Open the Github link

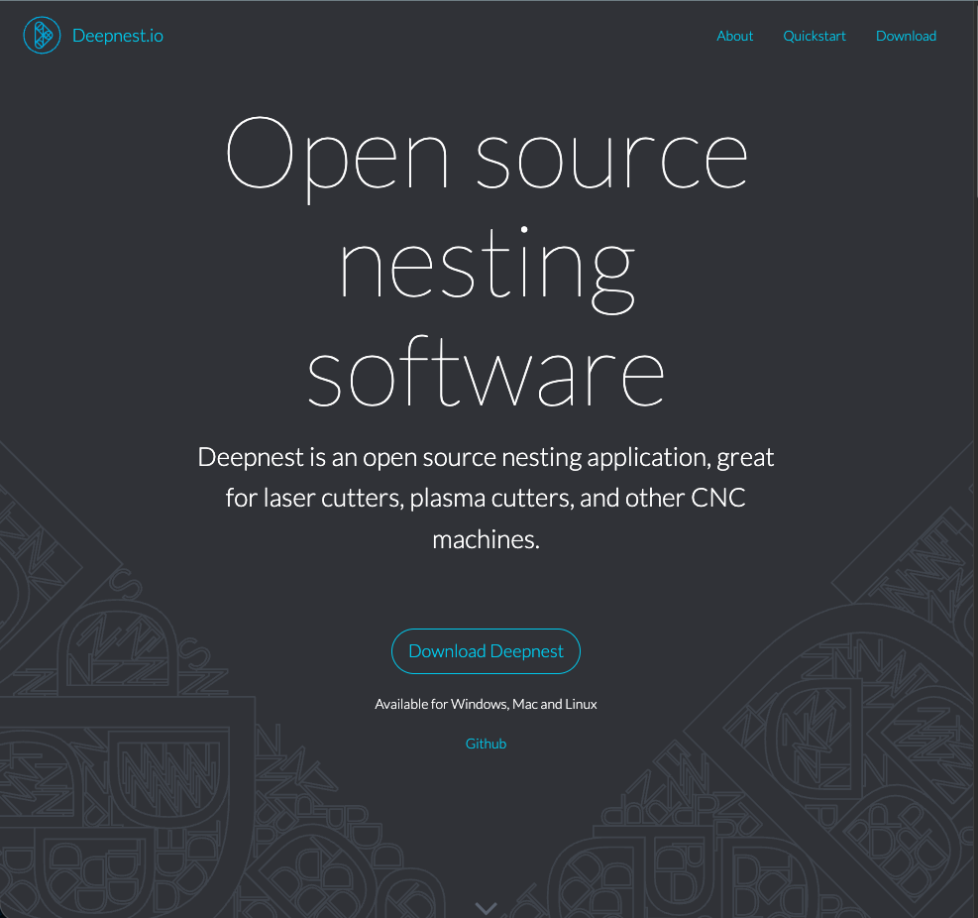point(486,744)
